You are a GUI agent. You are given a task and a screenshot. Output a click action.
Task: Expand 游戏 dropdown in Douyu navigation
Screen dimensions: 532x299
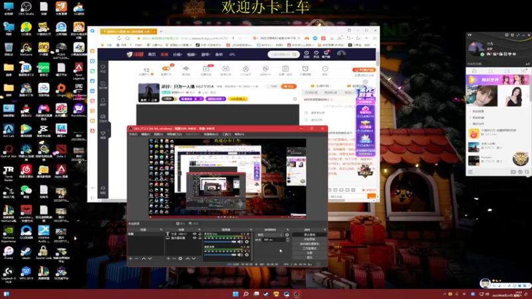tap(205, 54)
